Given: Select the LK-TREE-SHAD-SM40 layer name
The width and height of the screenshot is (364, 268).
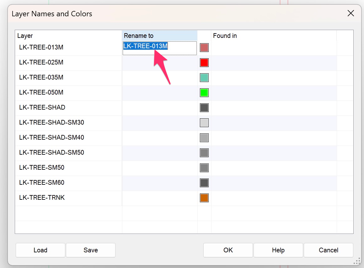Looking at the screenshot, I should [x=51, y=137].
